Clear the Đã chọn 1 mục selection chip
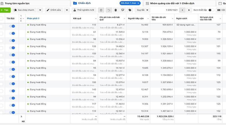Image resolution: width=226 pixels, height=125 pixels. tap(138, 3)
